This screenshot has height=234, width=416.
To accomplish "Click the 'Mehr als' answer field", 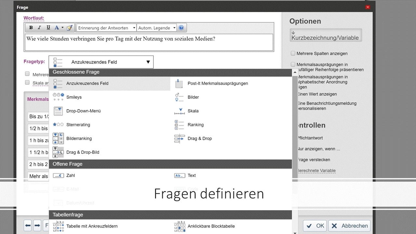I will point(38,176).
